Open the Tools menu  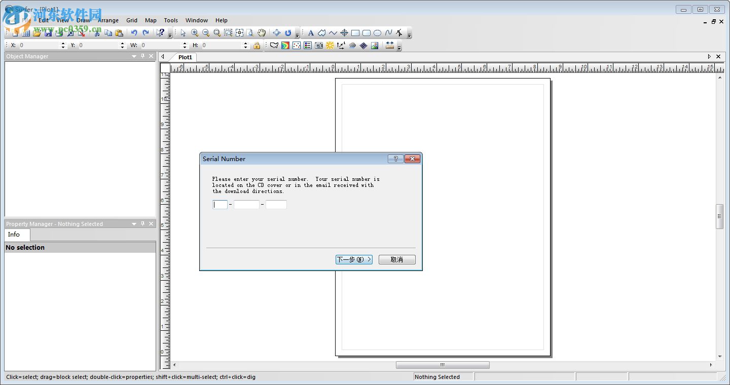171,20
